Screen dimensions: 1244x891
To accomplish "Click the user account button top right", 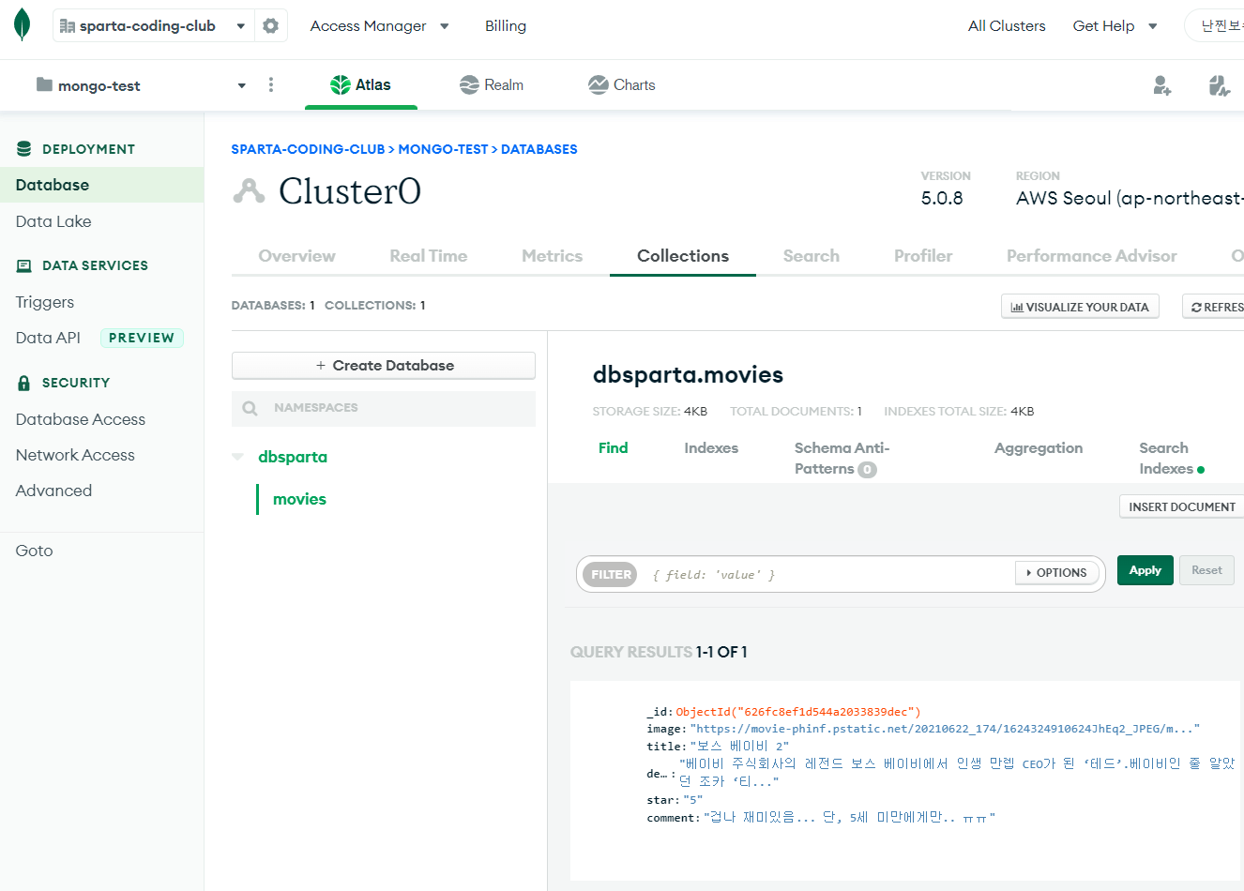I will (x=1217, y=26).
